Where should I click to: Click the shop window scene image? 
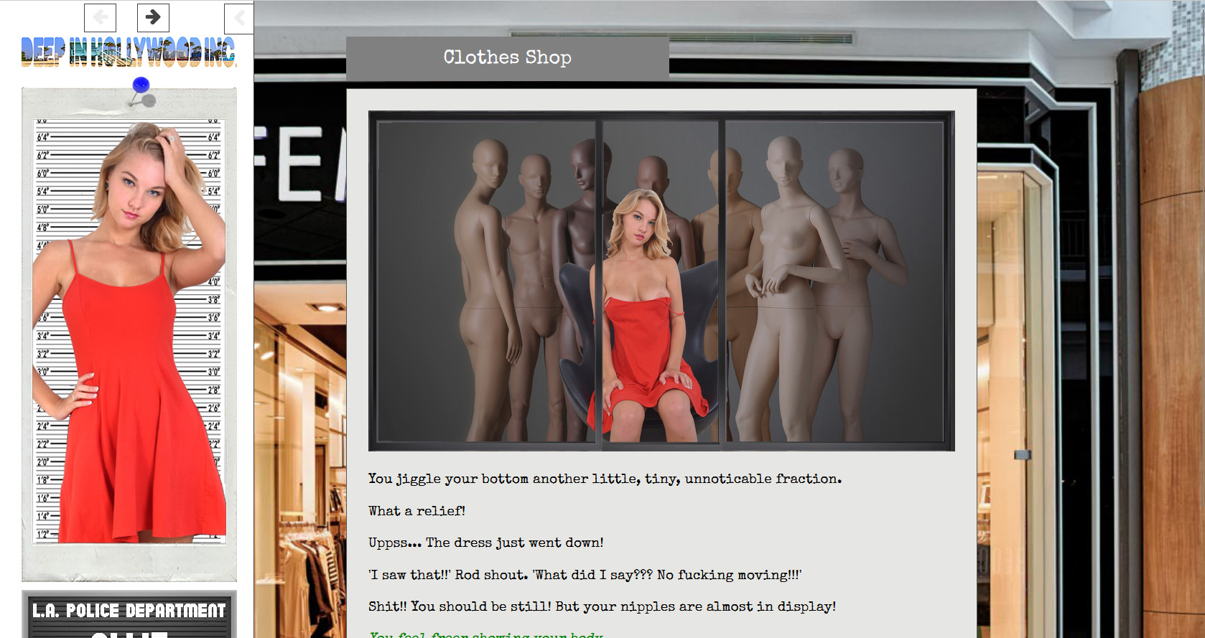661,281
